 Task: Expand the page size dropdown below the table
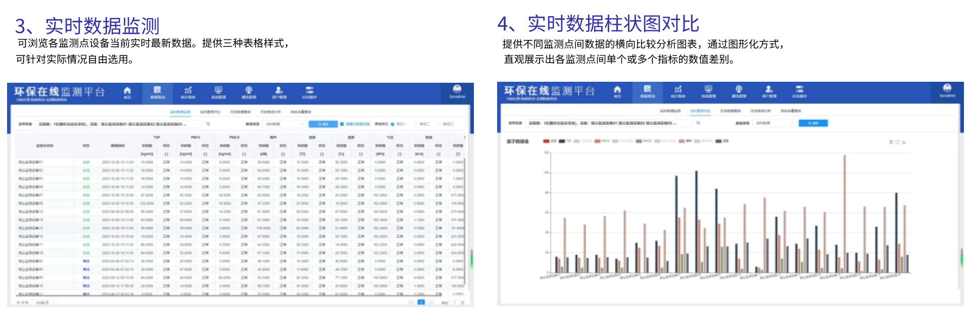click(x=44, y=303)
